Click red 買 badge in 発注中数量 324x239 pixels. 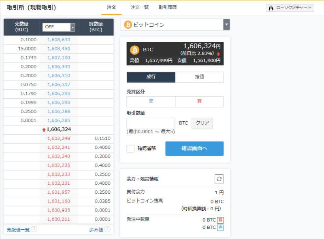[x=220, y=220]
